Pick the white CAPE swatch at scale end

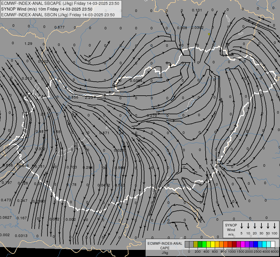pos(273,244)
